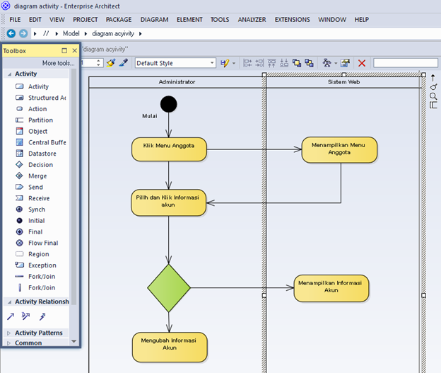Collapse the Activity toolbox section
The image size is (441, 373).
(10, 74)
